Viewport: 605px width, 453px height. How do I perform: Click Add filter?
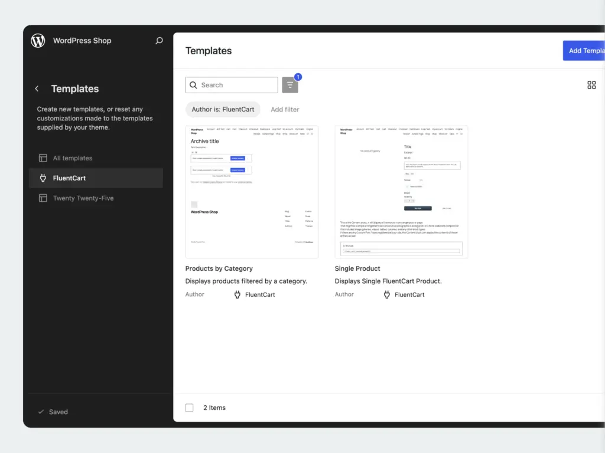pyautogui.click(x=285, y=109)
